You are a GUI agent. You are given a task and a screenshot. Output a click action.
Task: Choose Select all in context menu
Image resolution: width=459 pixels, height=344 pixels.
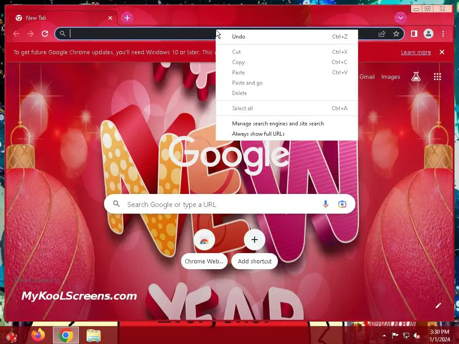287,108
